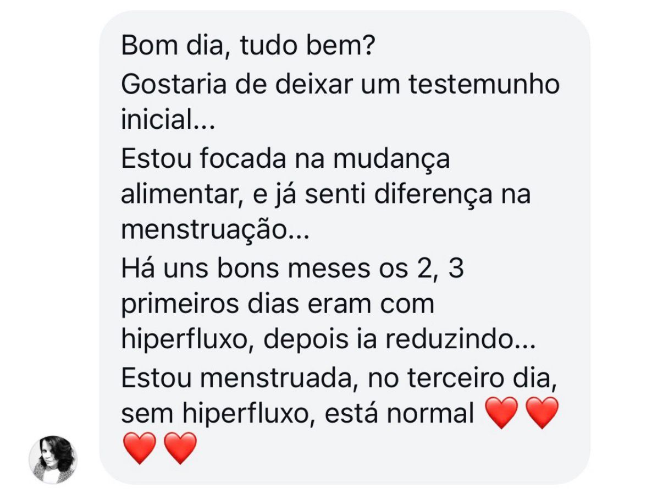Click the text "primeiros dias eram com"
This screenshot has width=663, height=493.
pyautogui.click(x=277, y=304)
